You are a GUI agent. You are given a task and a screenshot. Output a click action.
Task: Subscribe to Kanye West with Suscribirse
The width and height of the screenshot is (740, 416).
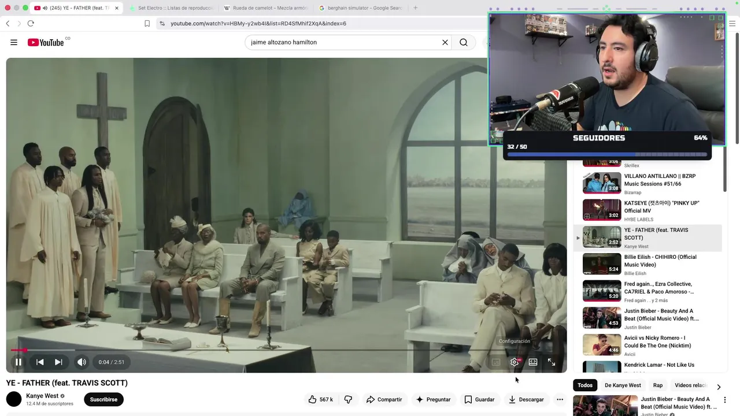click(103, 399)
